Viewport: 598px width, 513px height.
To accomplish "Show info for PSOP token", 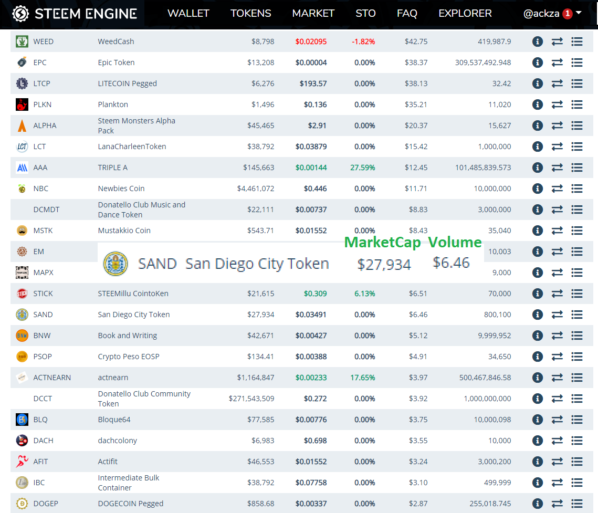I will 538,357.
